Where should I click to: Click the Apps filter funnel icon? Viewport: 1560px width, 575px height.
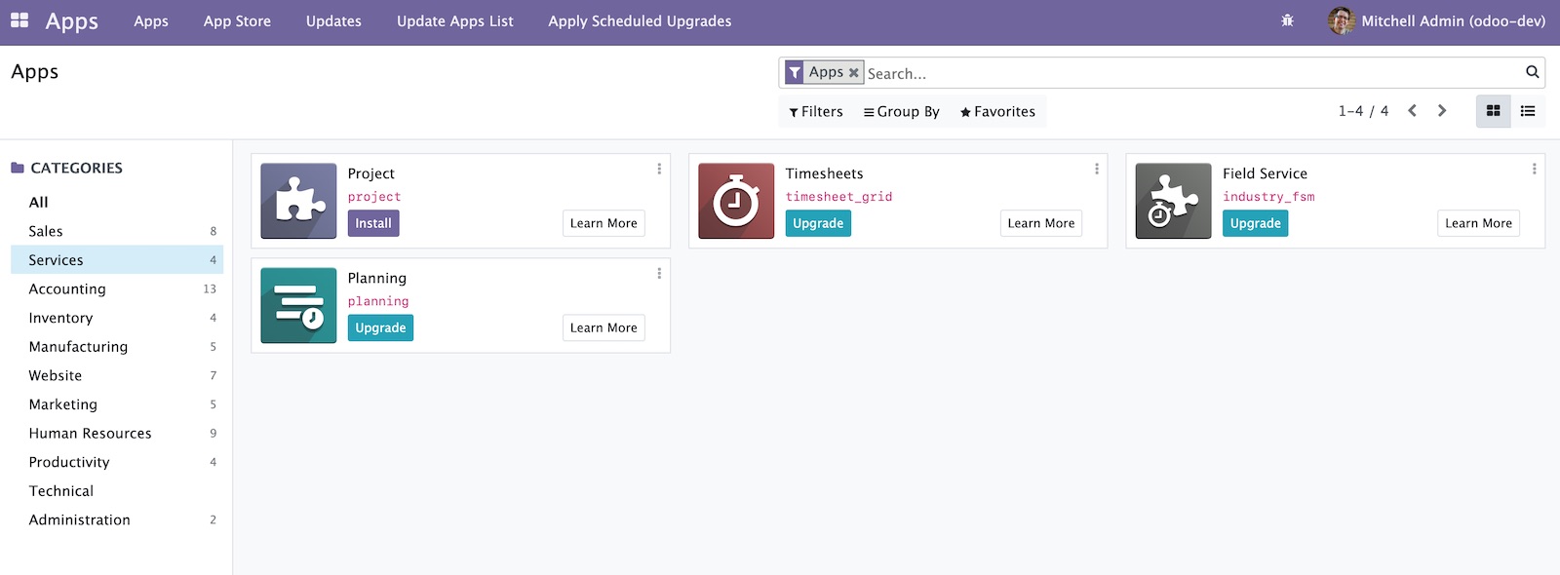795,72
